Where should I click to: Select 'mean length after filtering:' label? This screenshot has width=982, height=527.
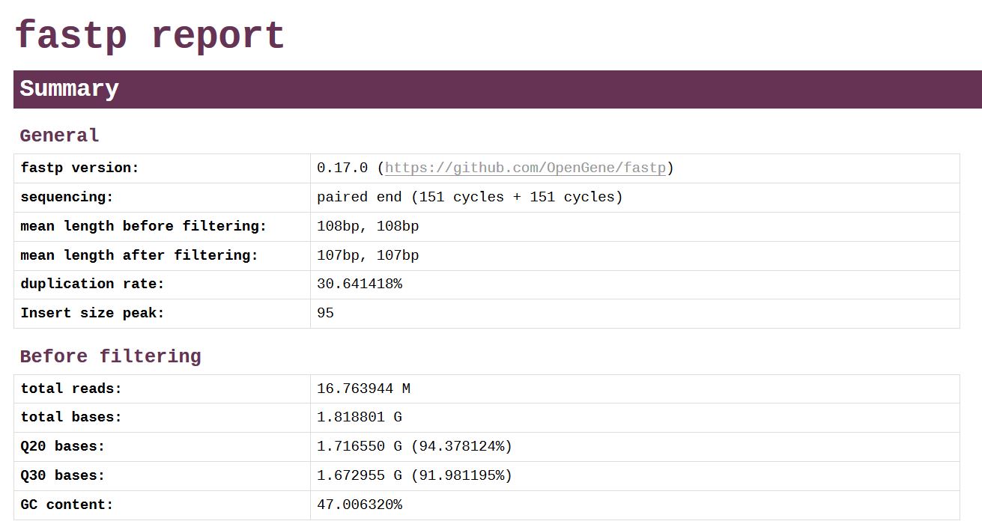click(x=139, y=255)
